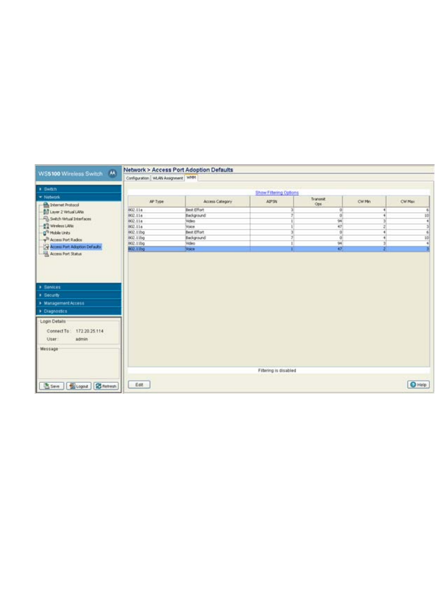This screenshot has width=435, height=602.
Task: Expand the Management Access section
Action: 78,303
